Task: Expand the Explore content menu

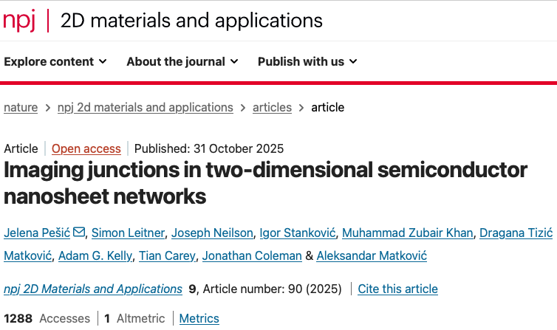Action: [55, 61]
